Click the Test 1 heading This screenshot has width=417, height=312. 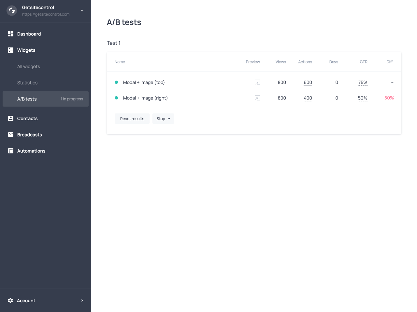(x=113, y=43)
